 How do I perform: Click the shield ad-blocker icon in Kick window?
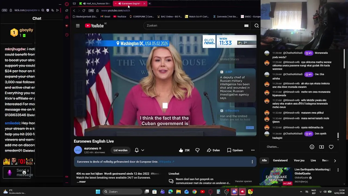click(48, 10)
